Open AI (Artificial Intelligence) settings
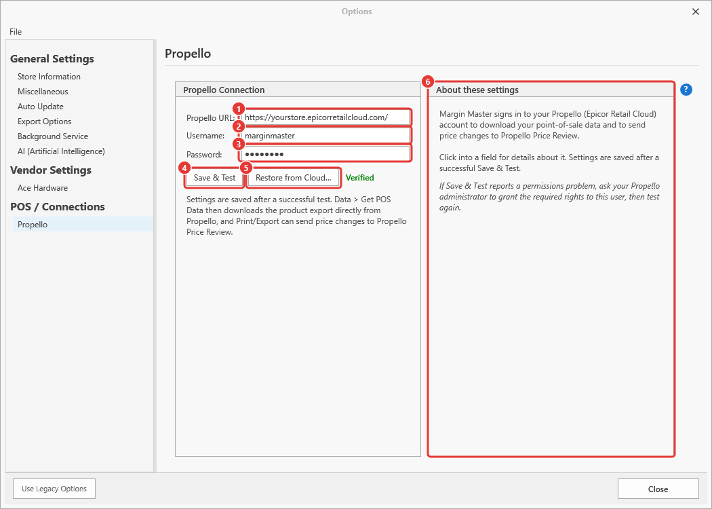Viewport: 712px width, 509px height. (x=61, y=151)
